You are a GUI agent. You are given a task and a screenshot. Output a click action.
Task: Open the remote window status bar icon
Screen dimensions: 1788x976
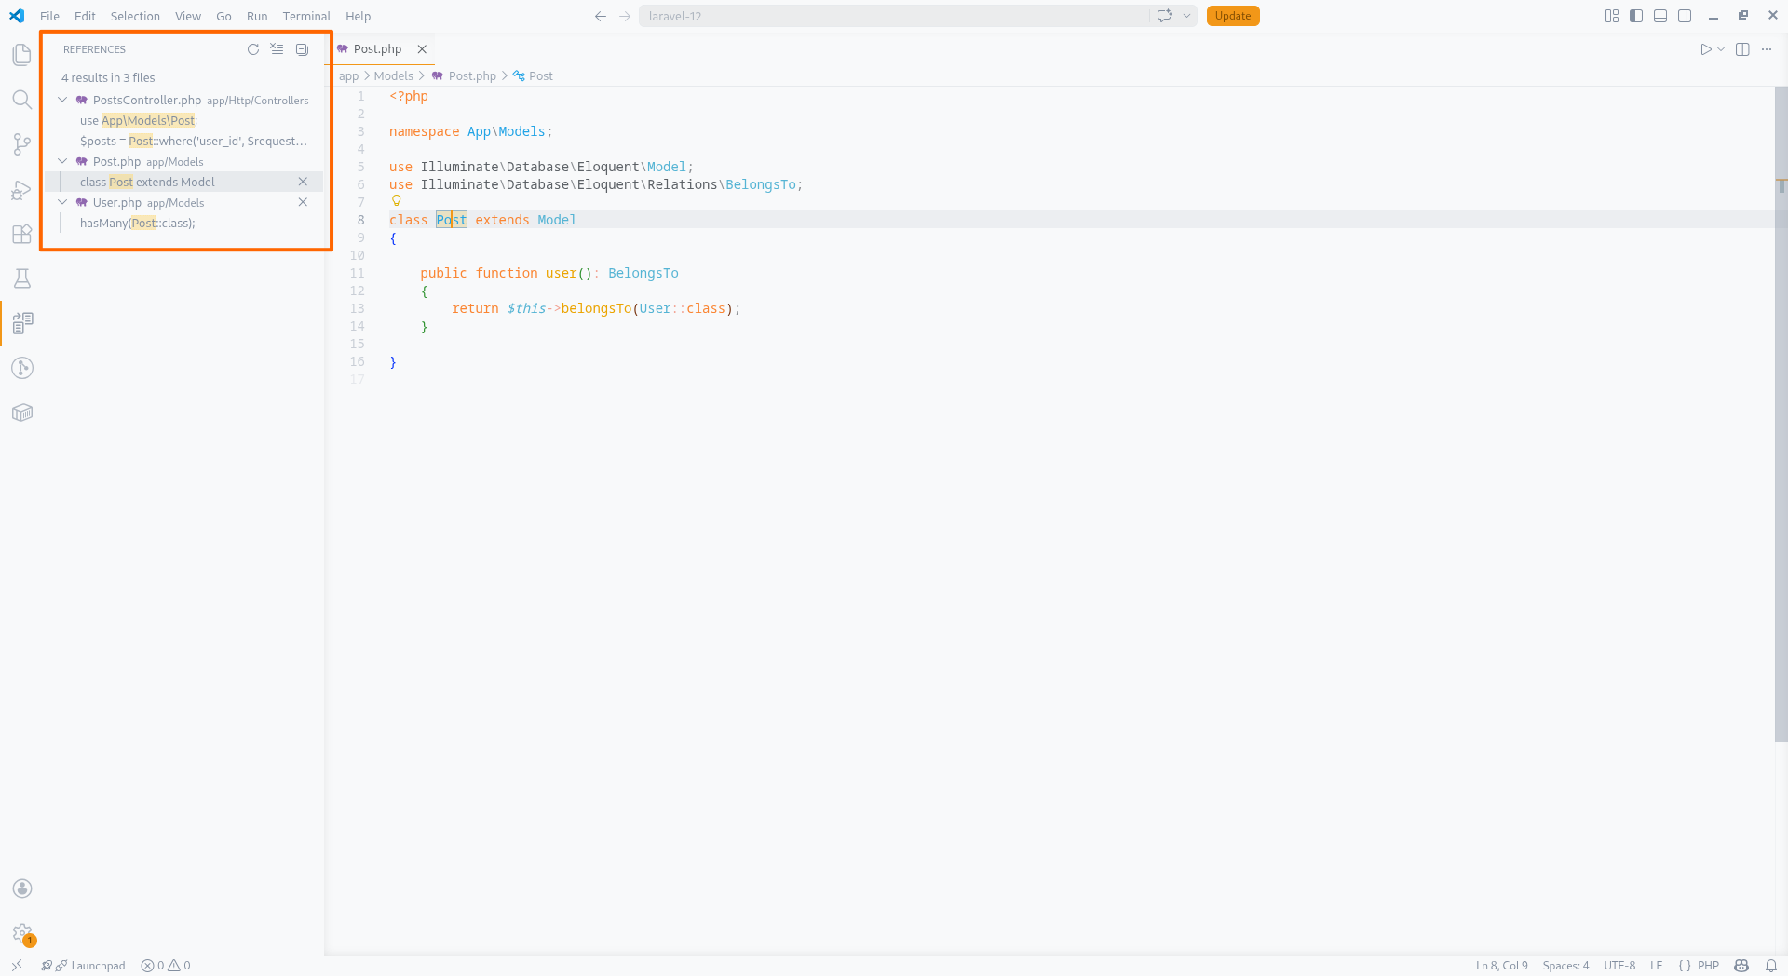[17, 966]
